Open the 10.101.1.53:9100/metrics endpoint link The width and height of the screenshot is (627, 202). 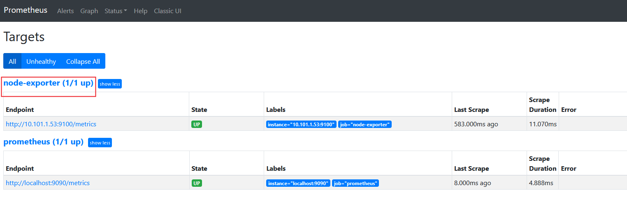click(51, 124)
